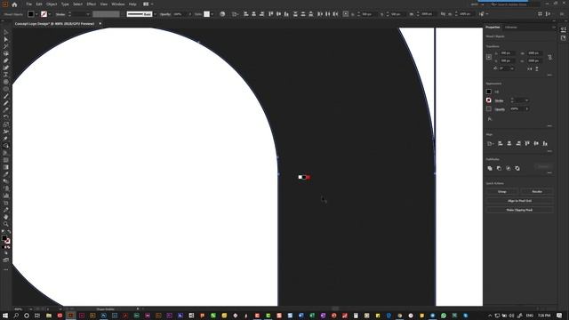Open the Stroke color dropdown in control bar

click(x=50, y=14)
